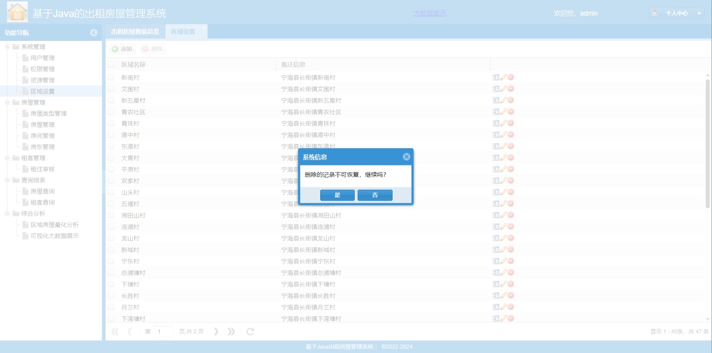Click the view-details icon for 新南村
Screen dimensions: 712x353
[x=496, y=77]
